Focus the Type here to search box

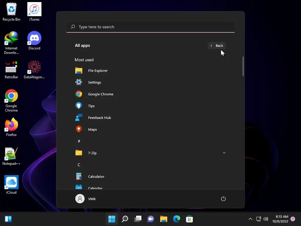150,27
